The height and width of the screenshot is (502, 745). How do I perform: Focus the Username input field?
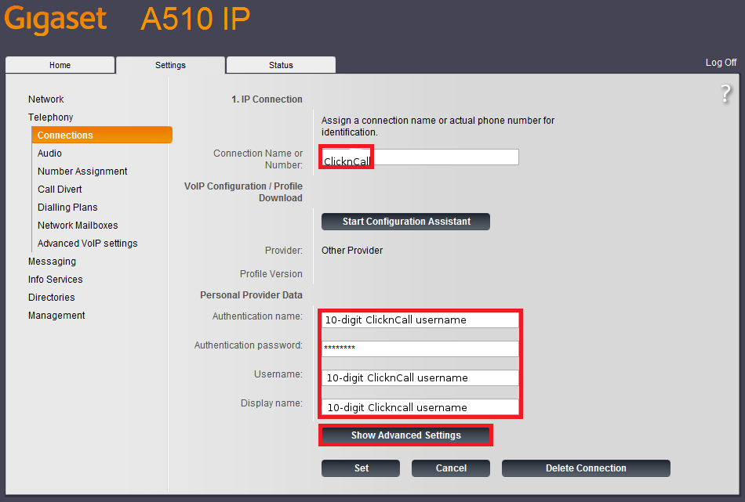[x=420, y=377]
